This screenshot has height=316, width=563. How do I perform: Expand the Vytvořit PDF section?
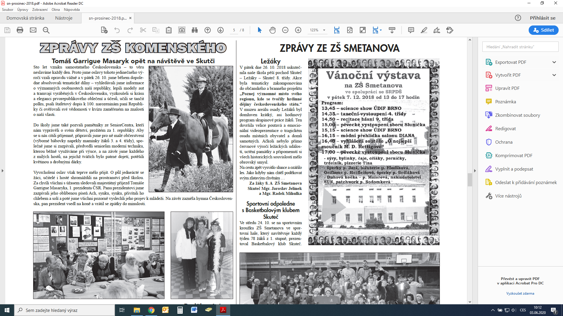tap(554, 75)
